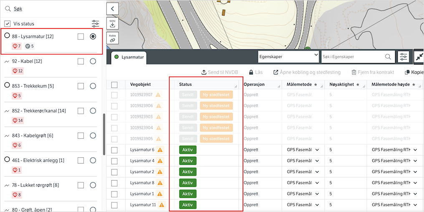Select radio button for 92 - Kabel
This screenshot has width=424, height=212.
(x=93, y=61)
